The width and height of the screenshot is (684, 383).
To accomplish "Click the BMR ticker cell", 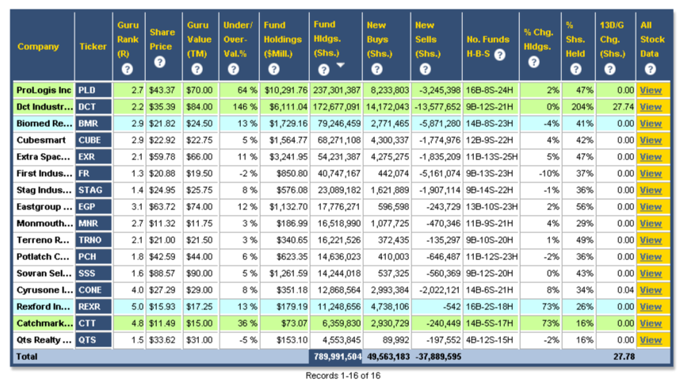I will 94,124.
